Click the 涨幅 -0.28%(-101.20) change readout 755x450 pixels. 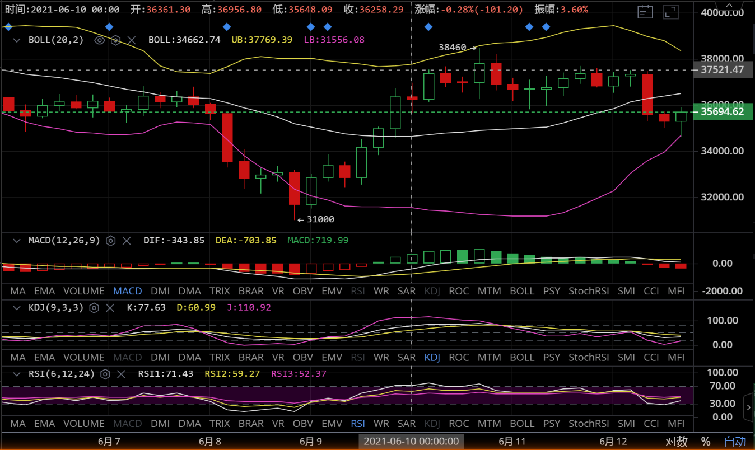(469, 10)
